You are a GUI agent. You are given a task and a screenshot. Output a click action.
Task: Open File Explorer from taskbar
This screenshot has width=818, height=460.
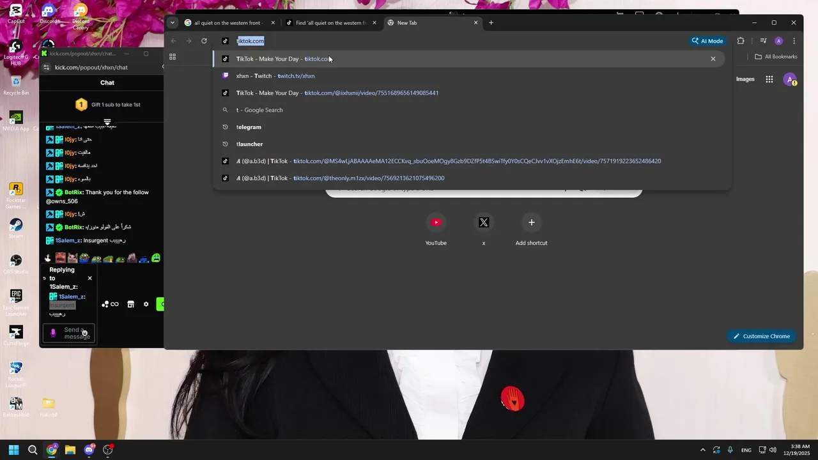[x=70, y=450]
